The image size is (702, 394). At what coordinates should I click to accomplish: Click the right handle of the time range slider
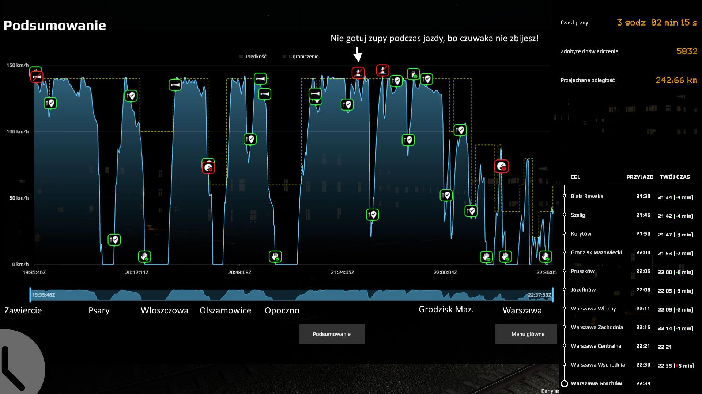pos(552,295)
